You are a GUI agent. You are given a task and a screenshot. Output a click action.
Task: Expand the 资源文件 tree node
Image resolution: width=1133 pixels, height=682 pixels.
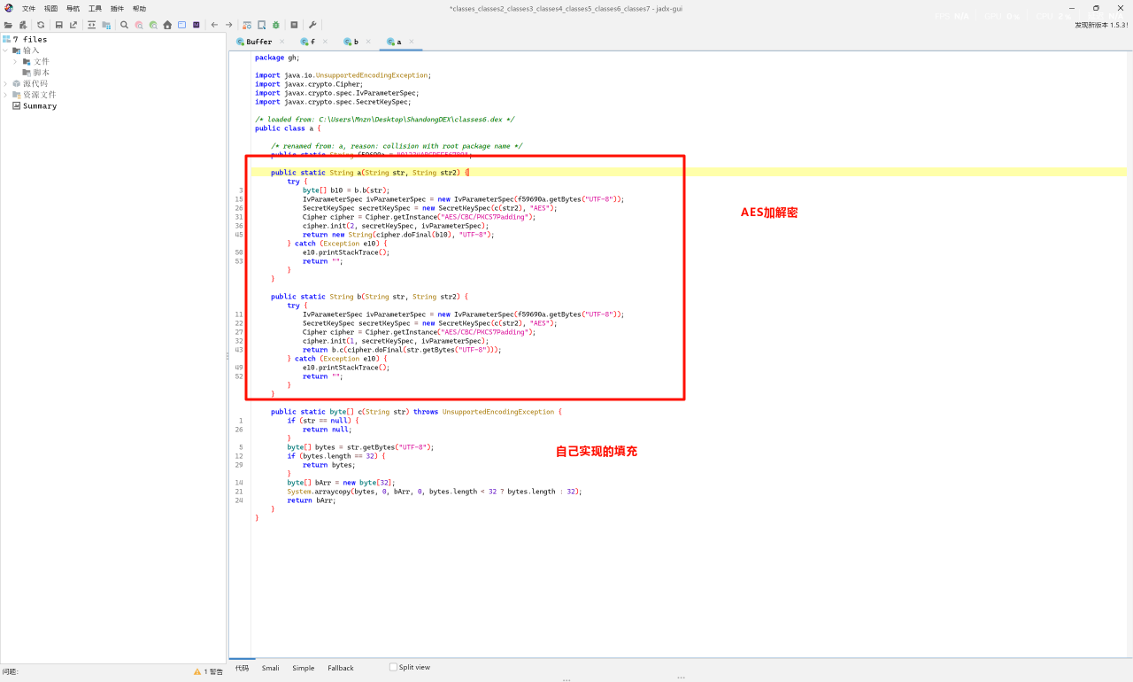(x=5, y=95)
